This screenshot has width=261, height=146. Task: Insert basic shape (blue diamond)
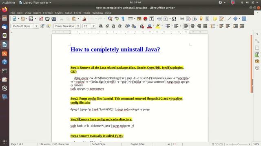pos(235,19)
